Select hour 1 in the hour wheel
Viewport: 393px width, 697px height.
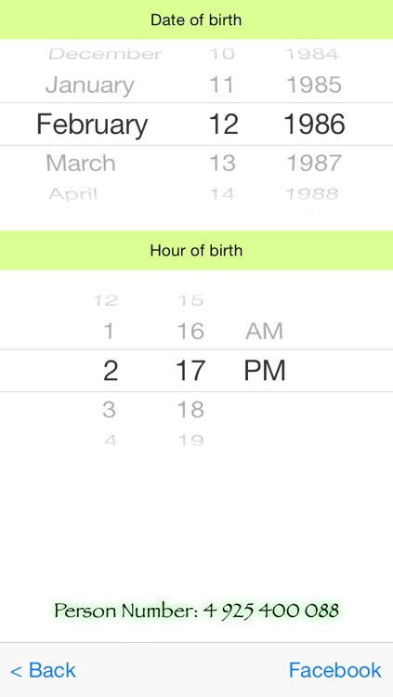pos(109,331)
